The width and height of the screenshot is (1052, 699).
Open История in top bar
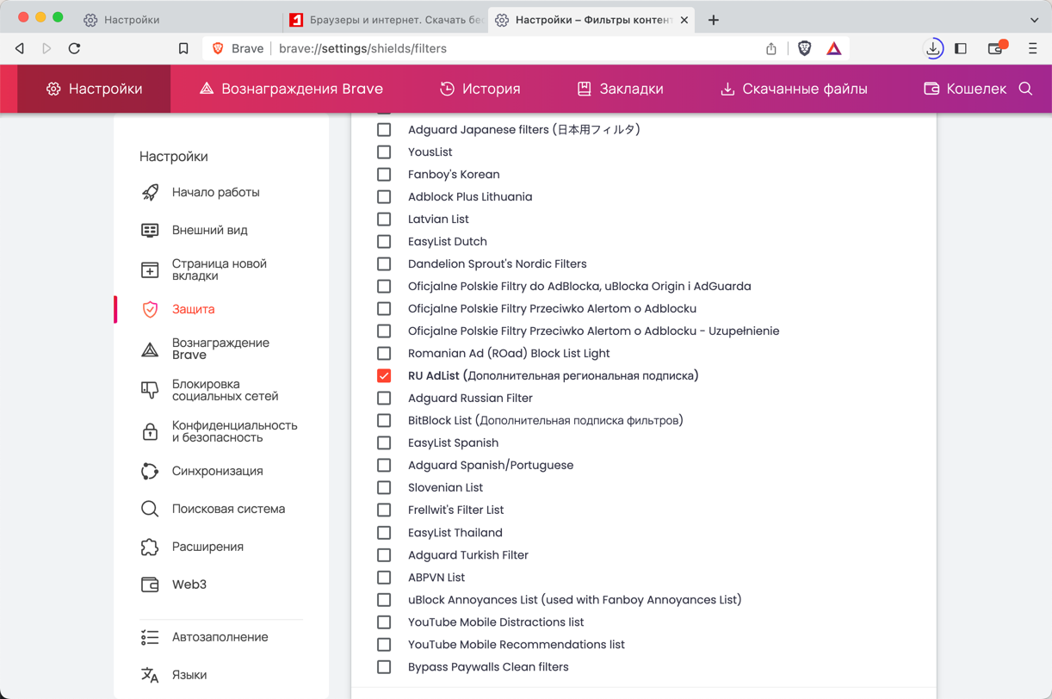[480, 89]
